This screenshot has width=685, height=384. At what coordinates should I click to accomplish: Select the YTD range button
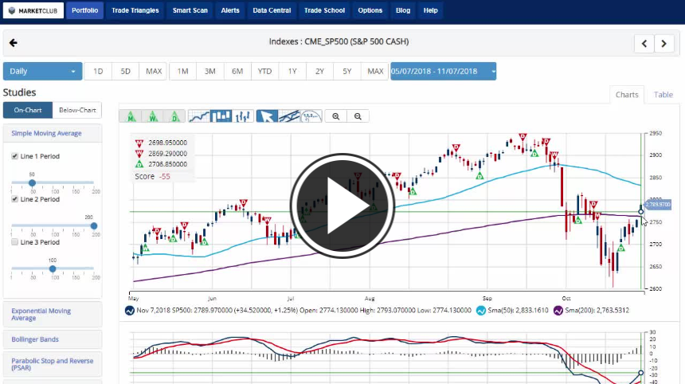(x=264, y=72)
